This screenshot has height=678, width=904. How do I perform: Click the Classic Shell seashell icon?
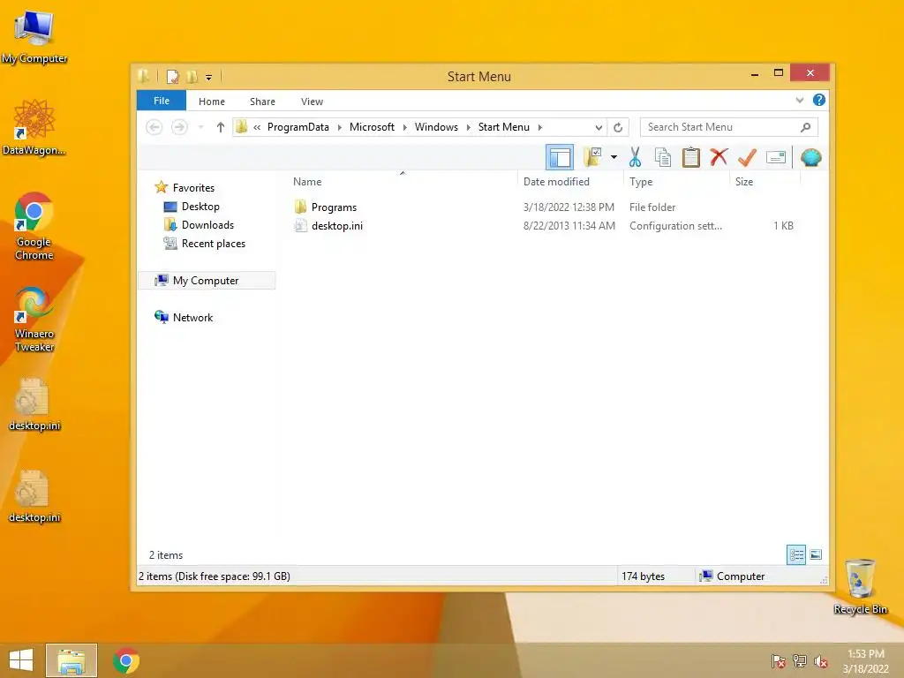tap(810, 157)
